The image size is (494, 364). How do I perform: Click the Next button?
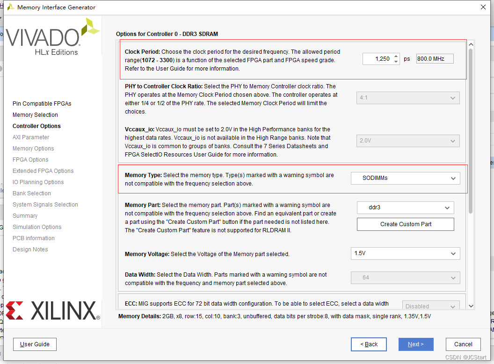(x=415, y=344)
